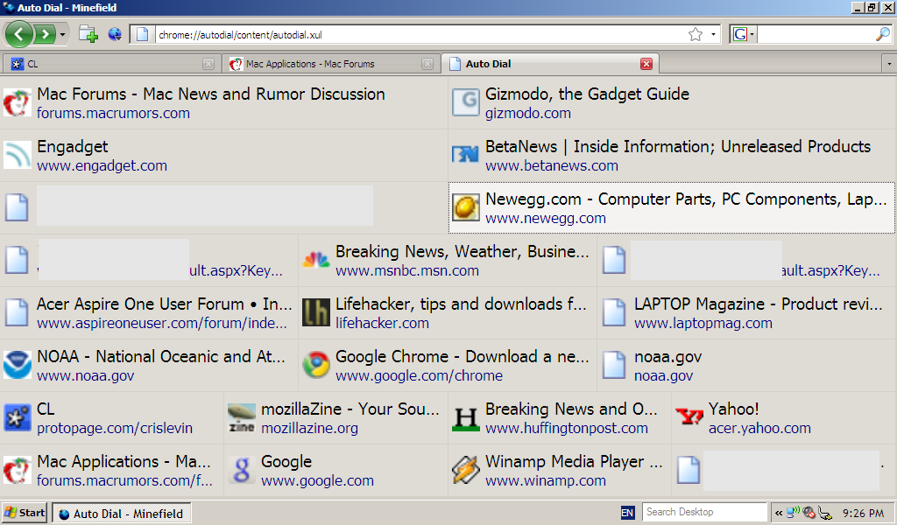Screen dimensions: 897x525
Task: Click the Newegg egg icon
Action: [x=466, y=207]
